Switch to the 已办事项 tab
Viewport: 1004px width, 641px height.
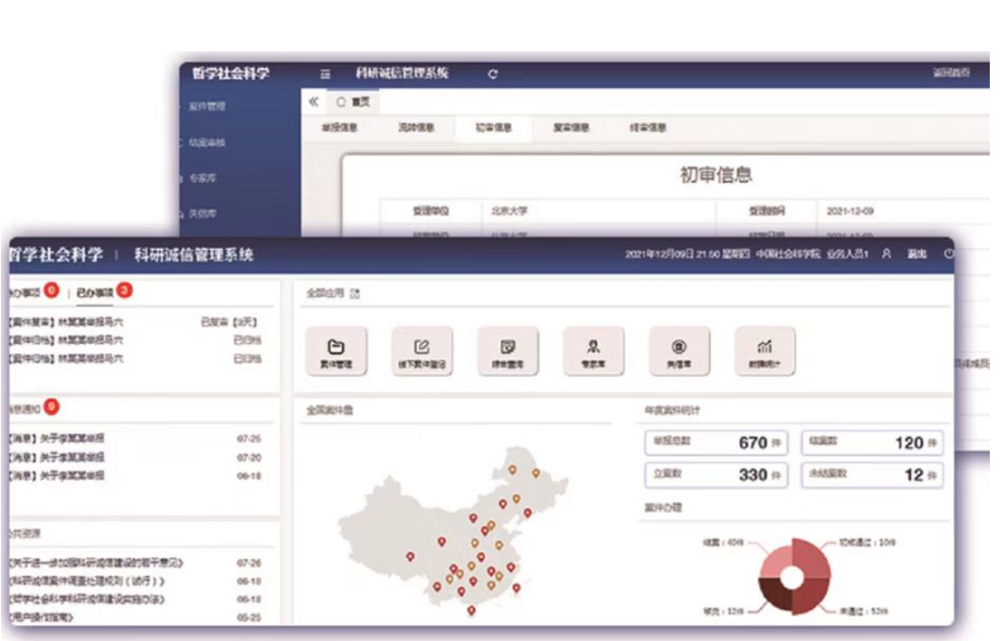point(95,293)
